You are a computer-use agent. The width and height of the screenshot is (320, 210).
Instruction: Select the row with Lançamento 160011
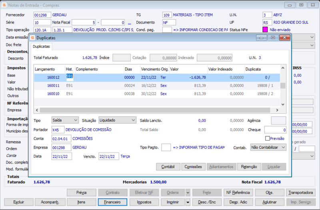coord(53,85)
